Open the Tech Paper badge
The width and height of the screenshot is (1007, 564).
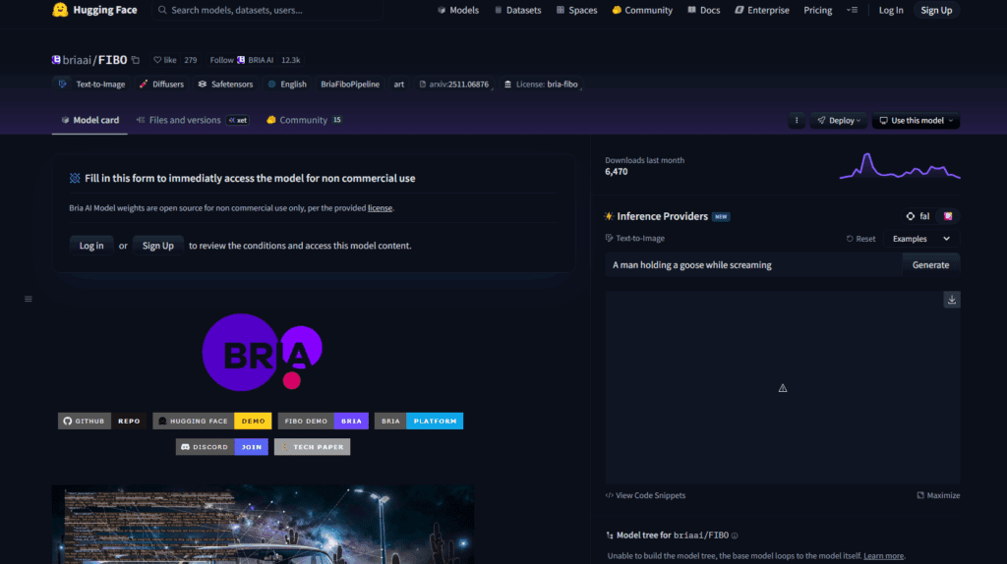[x=312, y=446]
